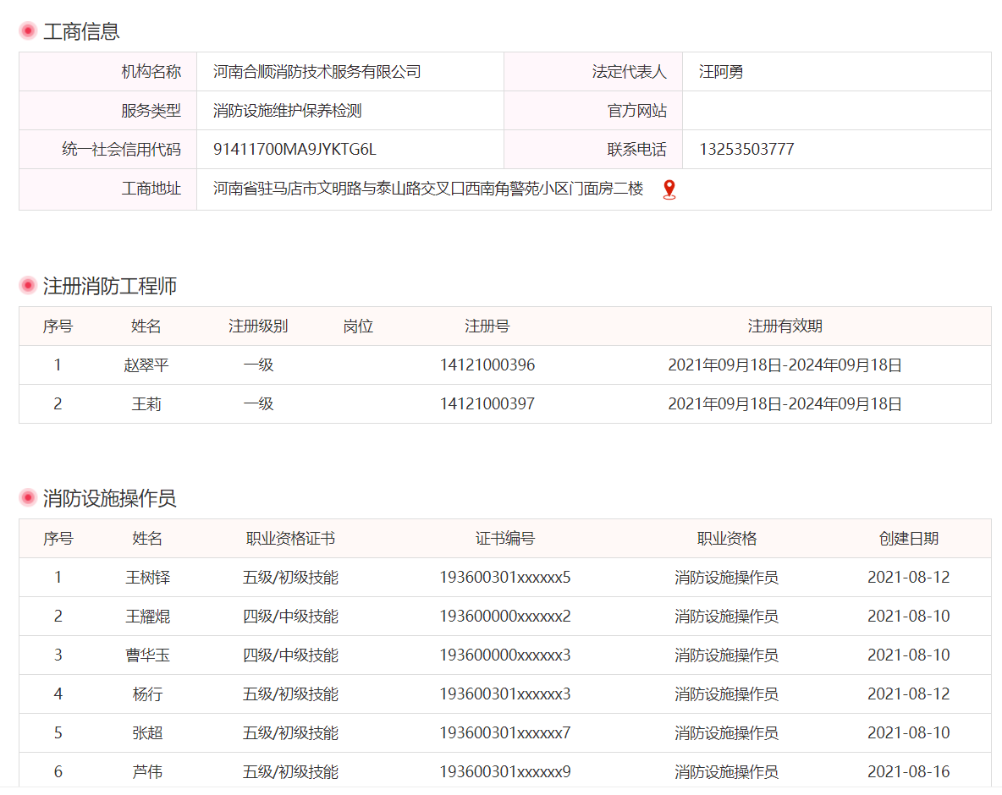Click the 注册有效期 column header
The width and height of the screenshot is (1002, 795).
point(785,326)
